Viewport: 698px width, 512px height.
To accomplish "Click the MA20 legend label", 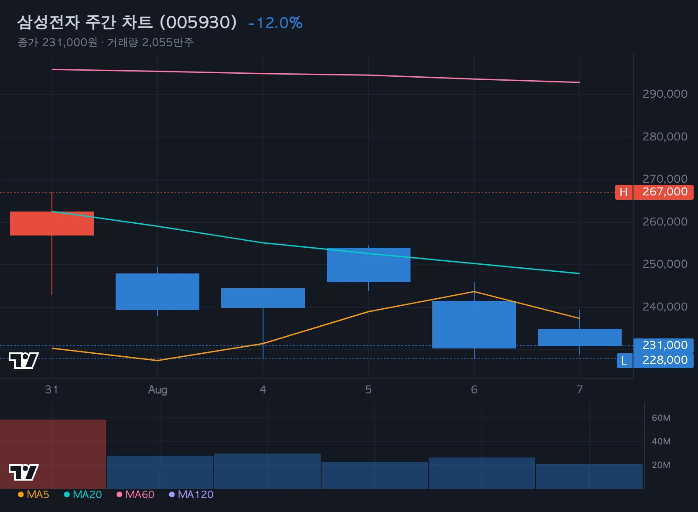I will point(87,495).
